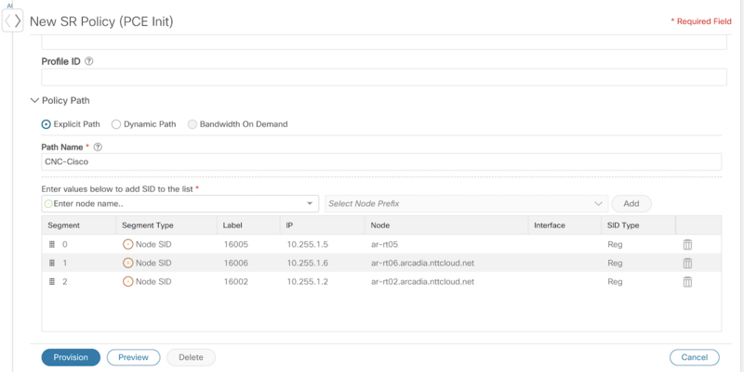Choose the Dynamic Path option

pos(115,124)
